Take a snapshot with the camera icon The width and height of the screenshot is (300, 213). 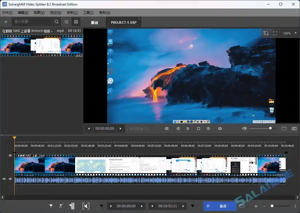294,128
